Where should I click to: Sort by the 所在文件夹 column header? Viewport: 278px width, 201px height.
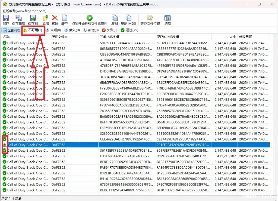click(74, 37)
